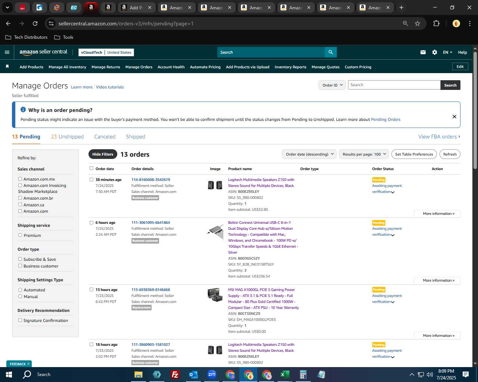Open FileZilla from the taskbar
The width and height of the screenshot is (478, 382).
(x=175, y=375)
